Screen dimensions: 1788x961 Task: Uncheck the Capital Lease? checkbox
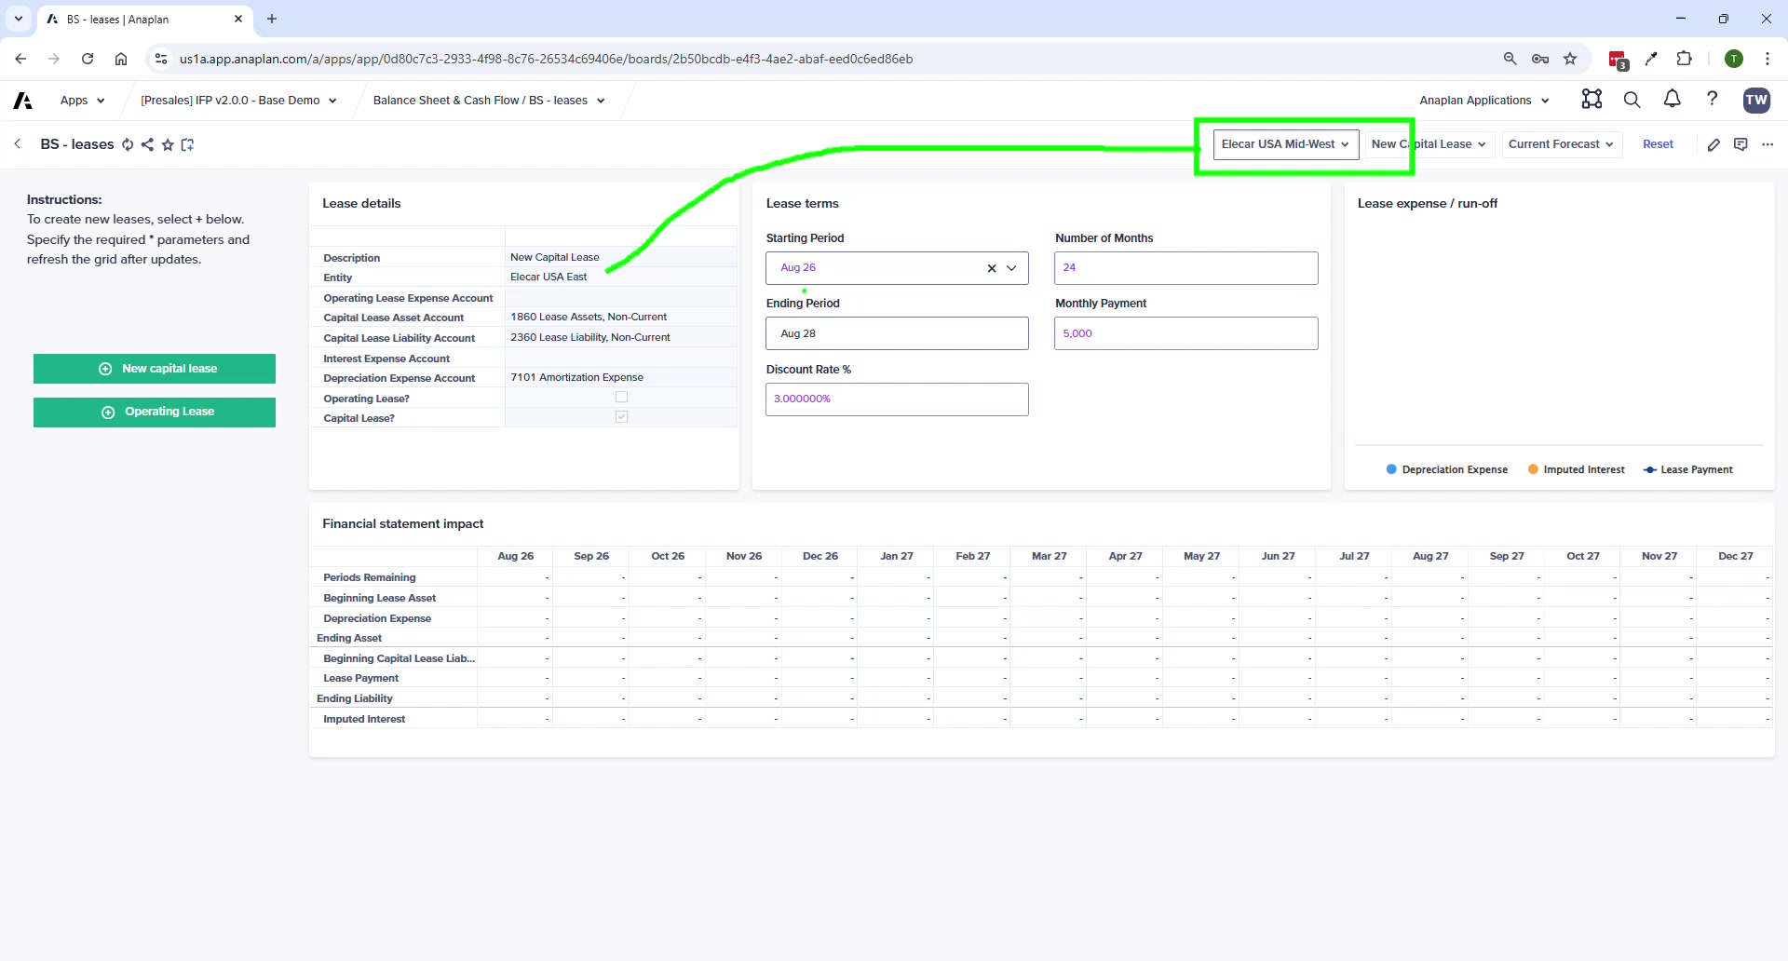tap(621, 417)
